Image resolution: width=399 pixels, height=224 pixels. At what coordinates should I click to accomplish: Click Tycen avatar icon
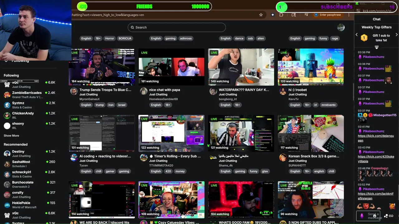tap(74, 157)
